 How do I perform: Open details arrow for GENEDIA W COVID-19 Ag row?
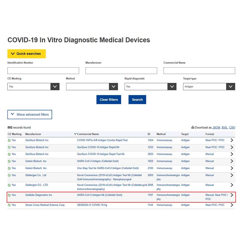click(x=232, y=205)
